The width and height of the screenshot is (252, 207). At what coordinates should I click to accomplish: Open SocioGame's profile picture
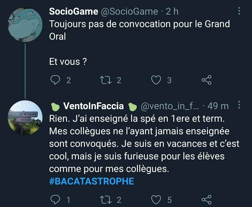click(x=25, y=25)
